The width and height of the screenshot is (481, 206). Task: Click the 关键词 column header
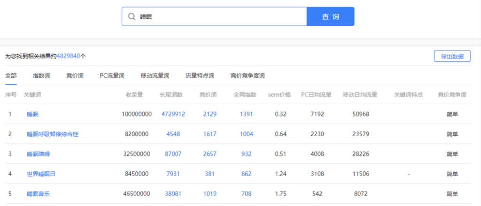[x=32, y=95]
